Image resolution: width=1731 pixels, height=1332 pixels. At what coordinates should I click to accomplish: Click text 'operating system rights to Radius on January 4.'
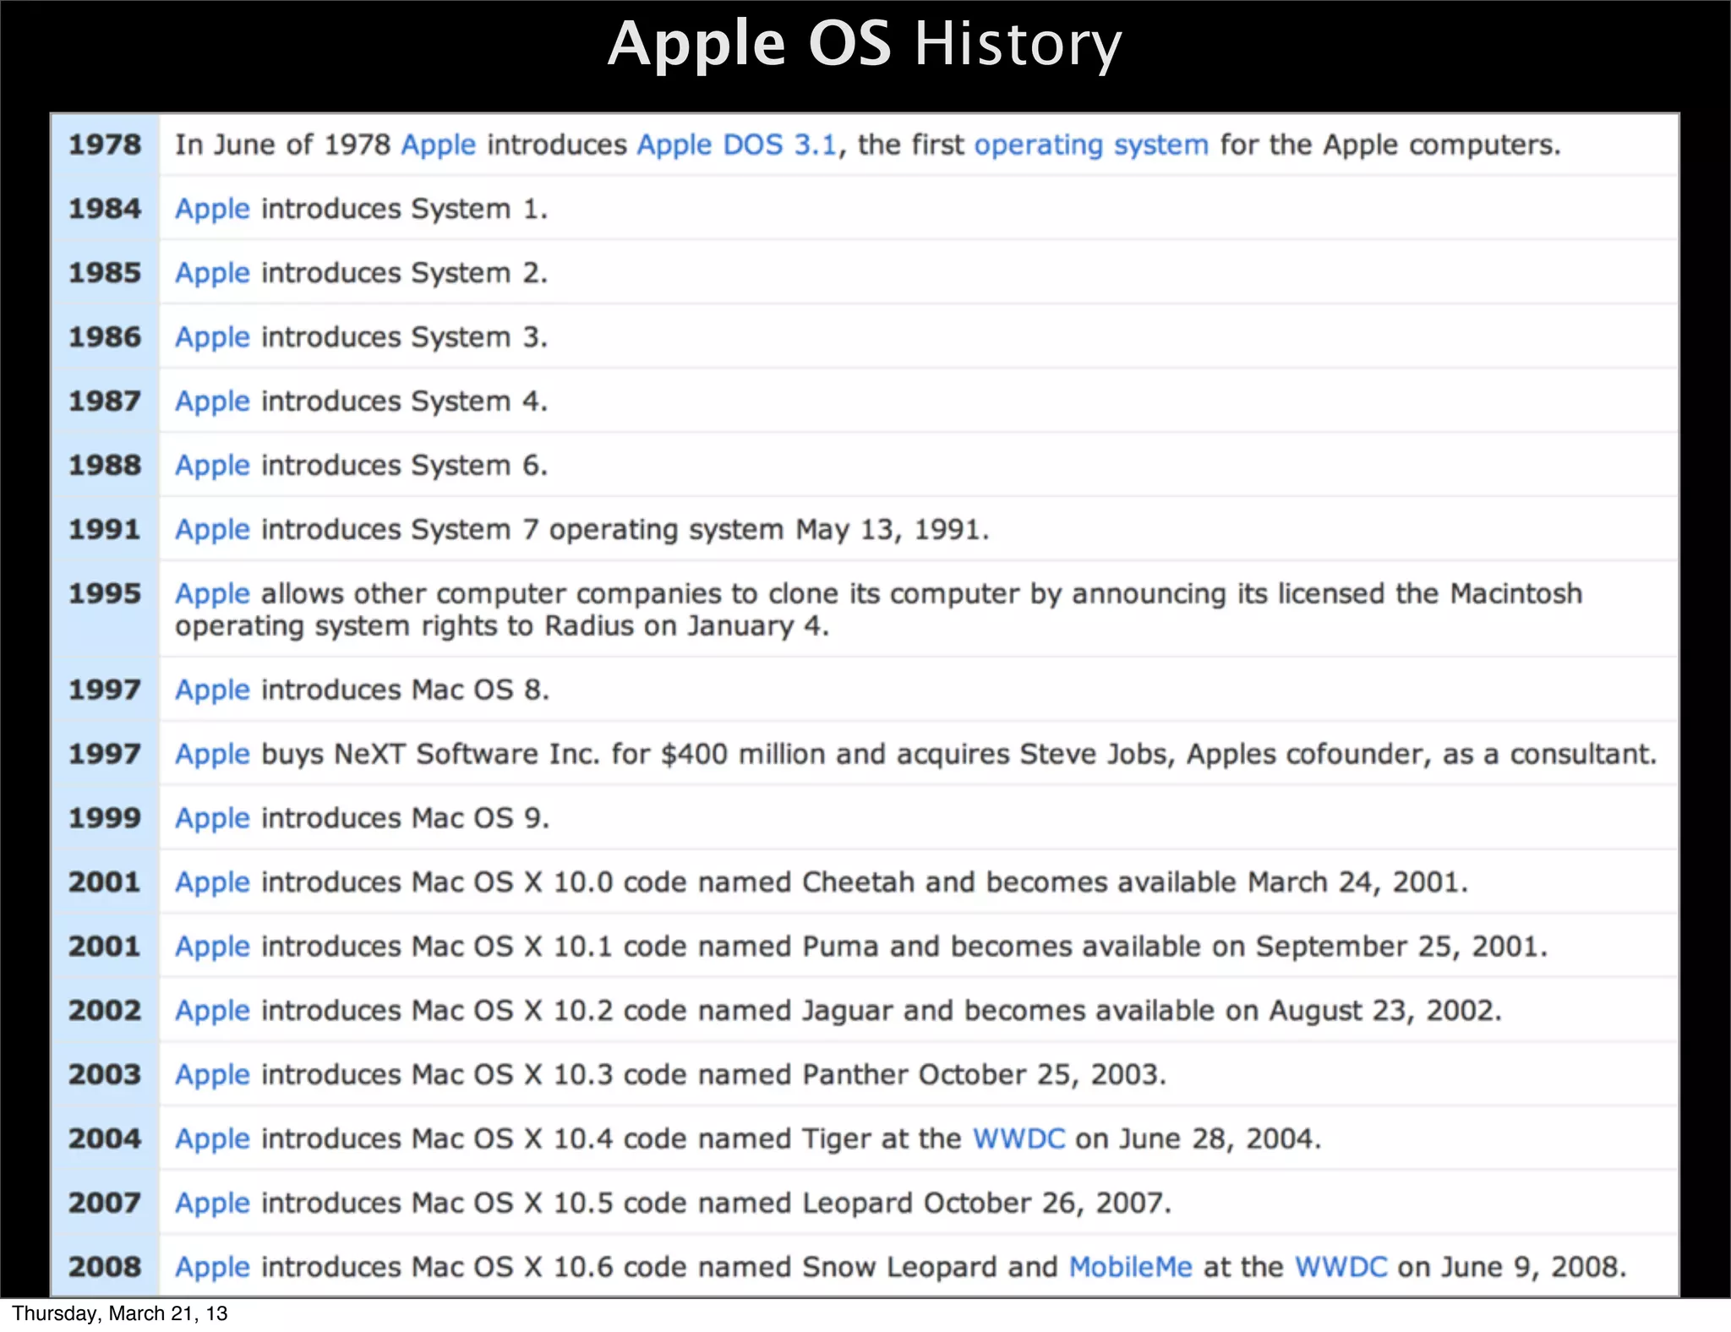[502, 626]
